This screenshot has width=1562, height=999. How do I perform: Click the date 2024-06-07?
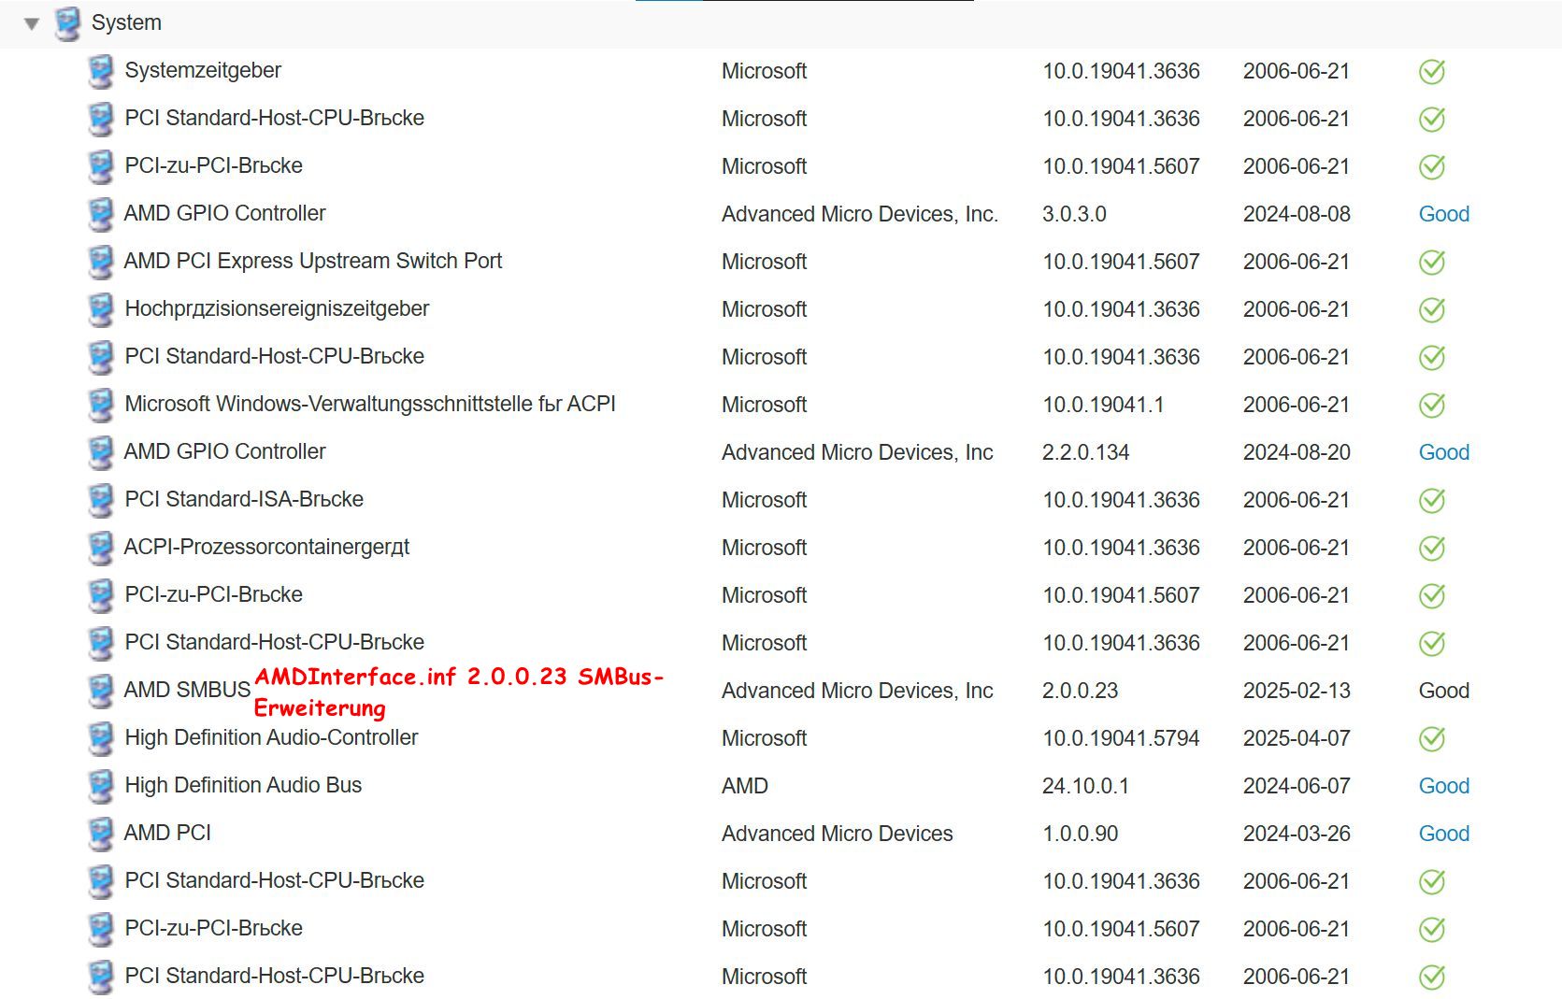tap(1297, 786)
